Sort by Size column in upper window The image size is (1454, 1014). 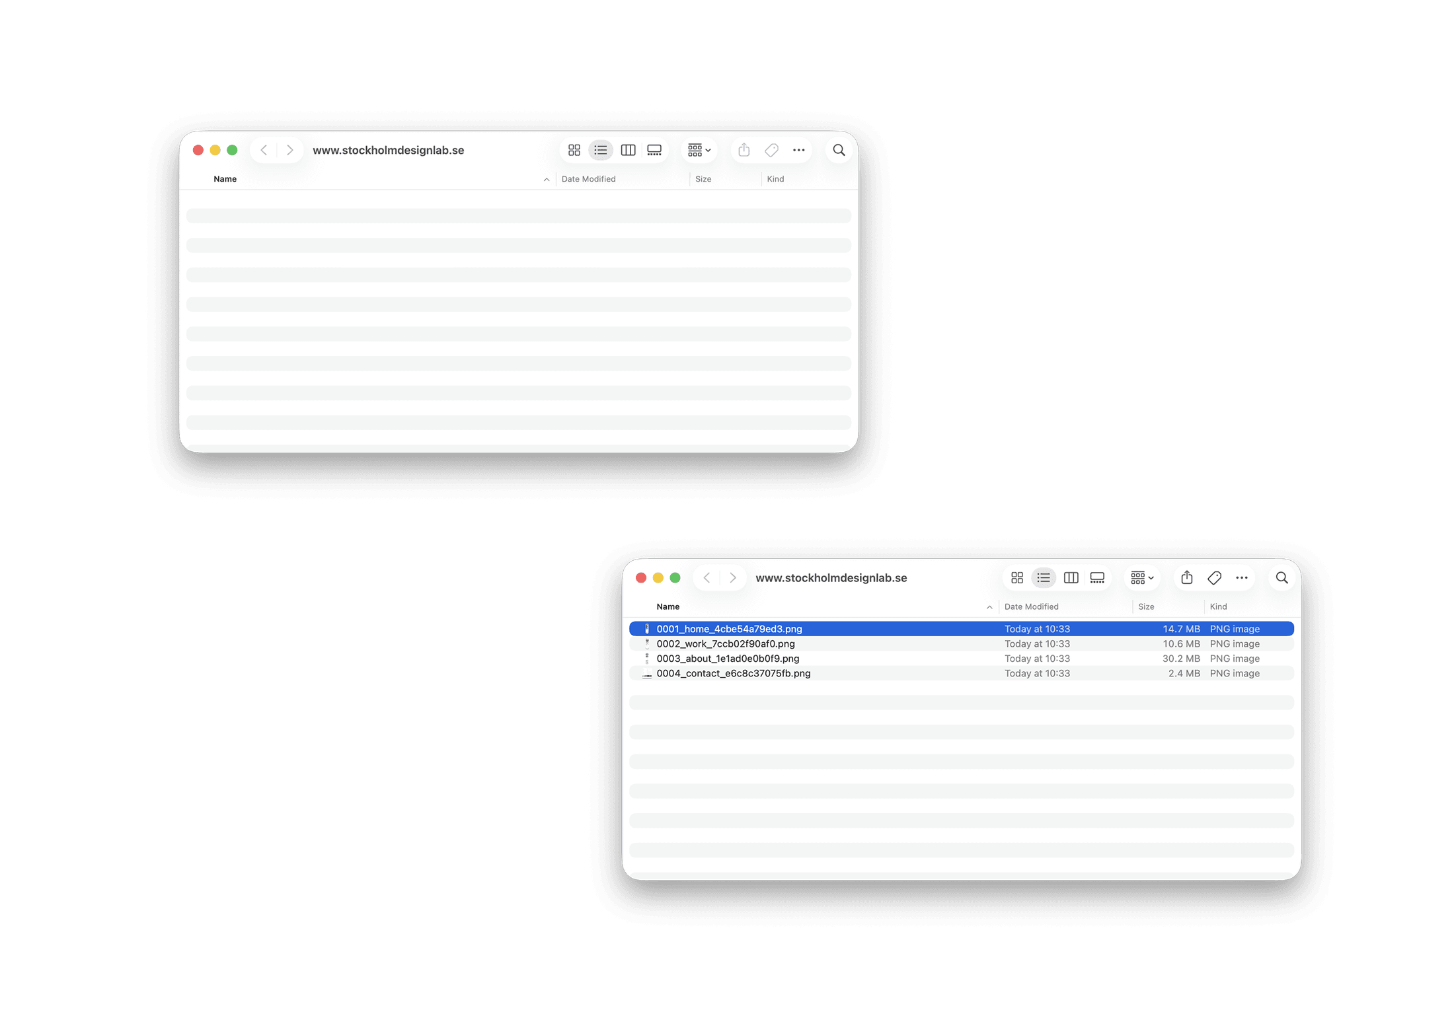point(703,179)
